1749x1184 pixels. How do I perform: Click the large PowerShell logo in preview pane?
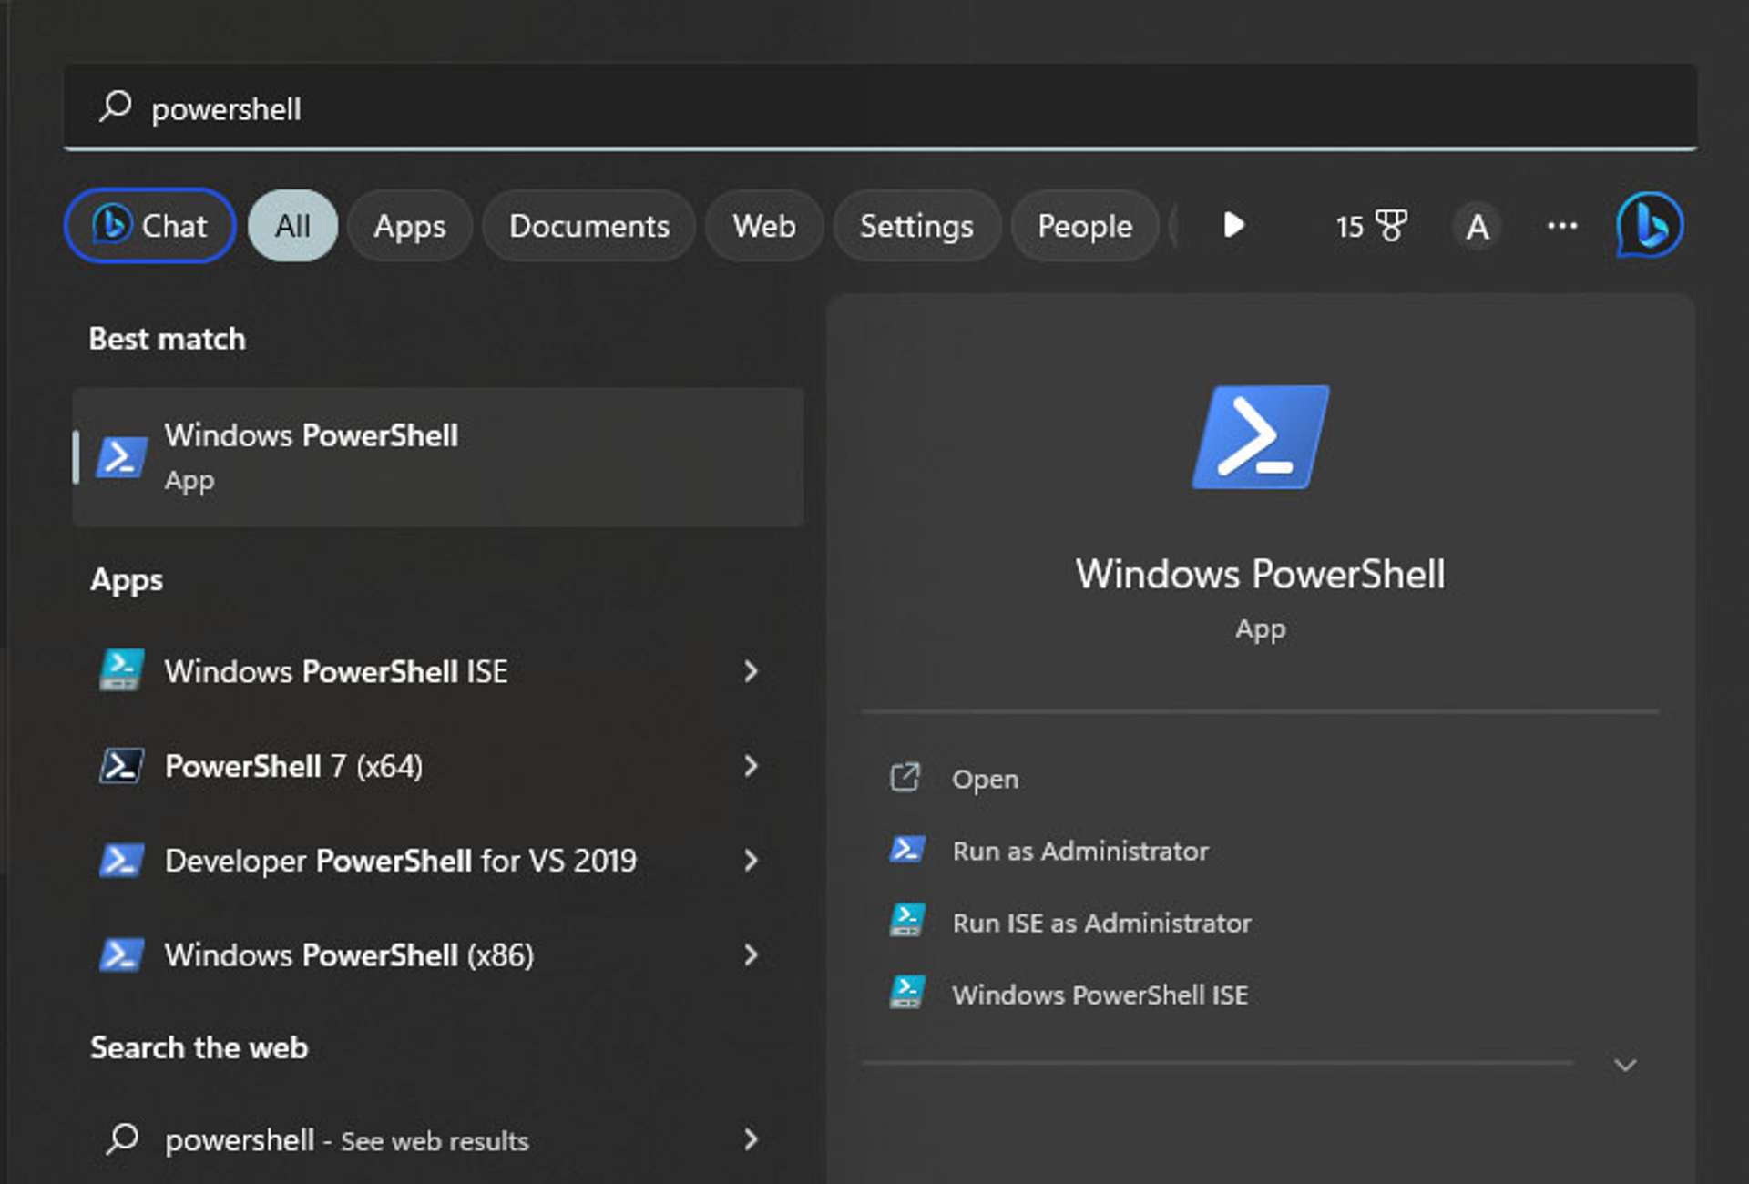pos(1260,438)
